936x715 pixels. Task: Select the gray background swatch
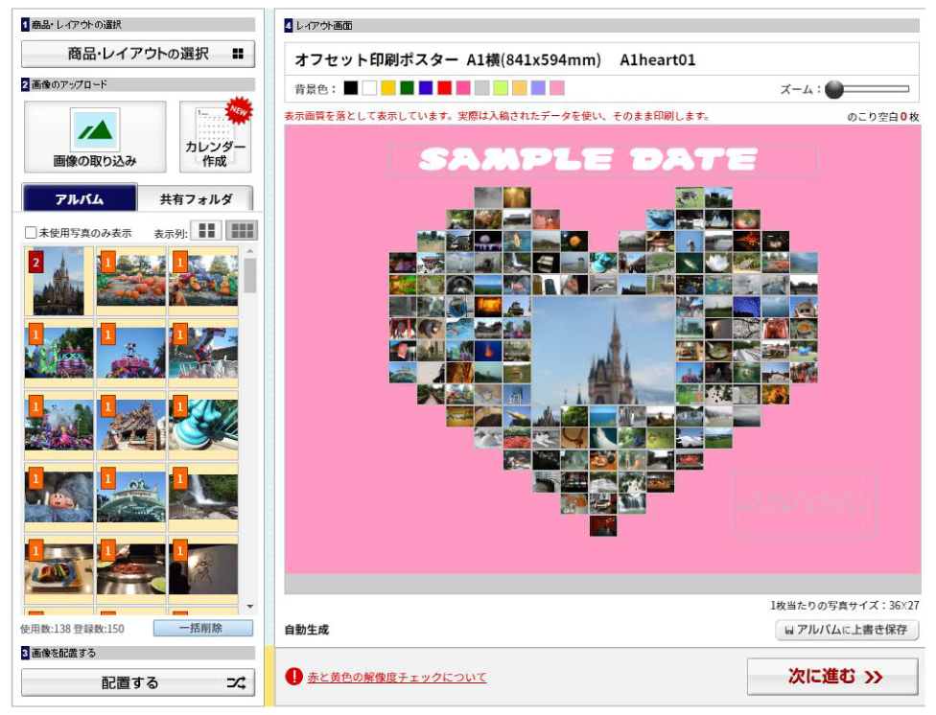481,88
